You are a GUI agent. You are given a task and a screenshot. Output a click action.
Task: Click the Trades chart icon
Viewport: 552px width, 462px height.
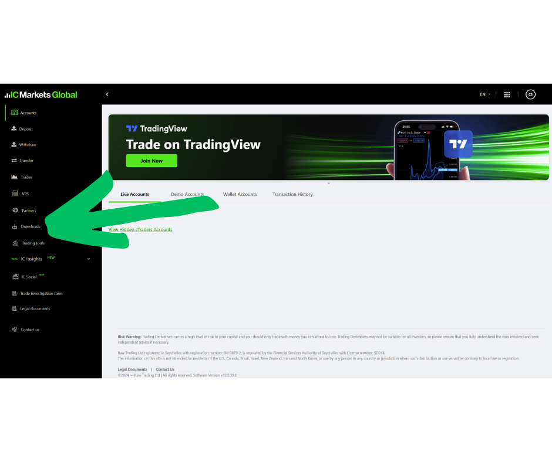(x=15, y=177)
